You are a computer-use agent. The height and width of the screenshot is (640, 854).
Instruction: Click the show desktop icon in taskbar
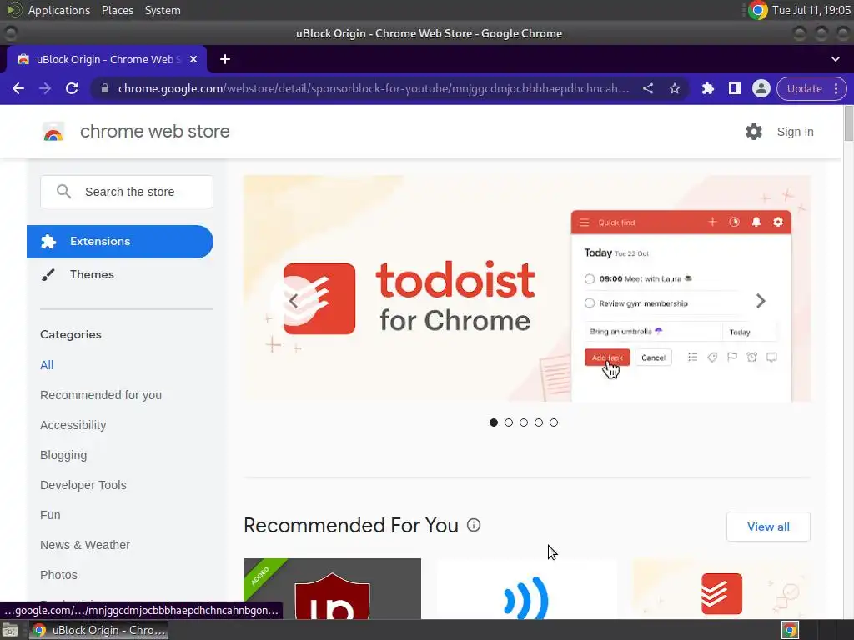10,630
